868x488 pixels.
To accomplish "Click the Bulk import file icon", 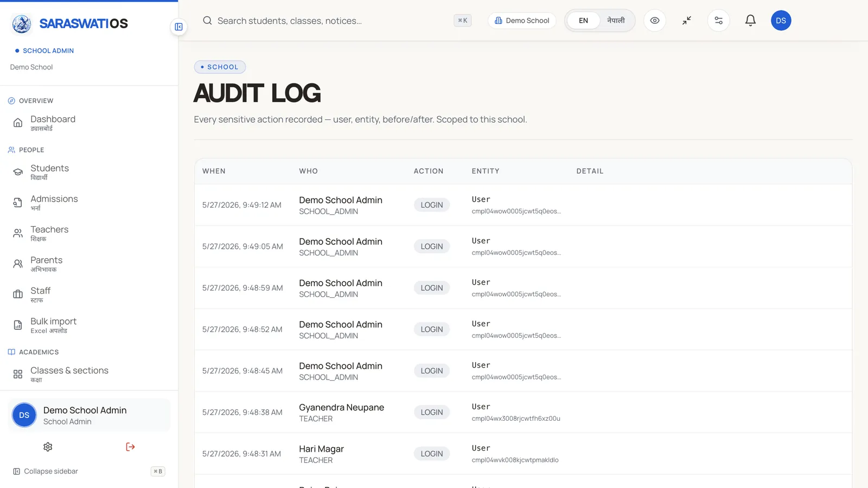I will 18,325.
